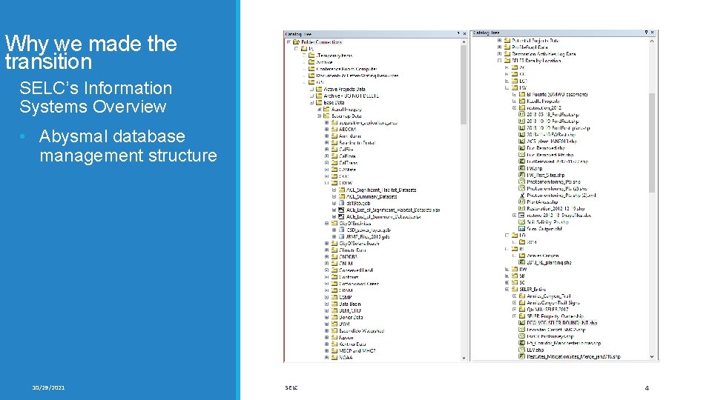
Task: Click the Conference Room Computer folder icon
Action: [x=311, y=69]
